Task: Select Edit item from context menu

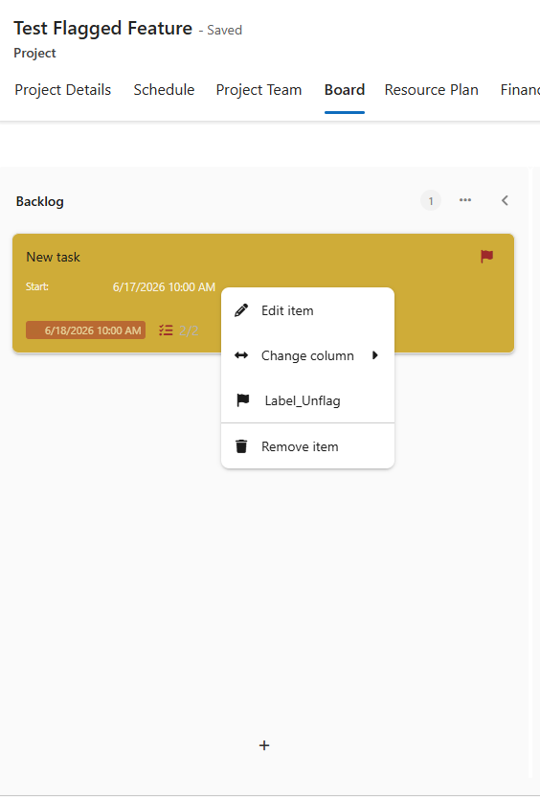Action: click(287, 310)
